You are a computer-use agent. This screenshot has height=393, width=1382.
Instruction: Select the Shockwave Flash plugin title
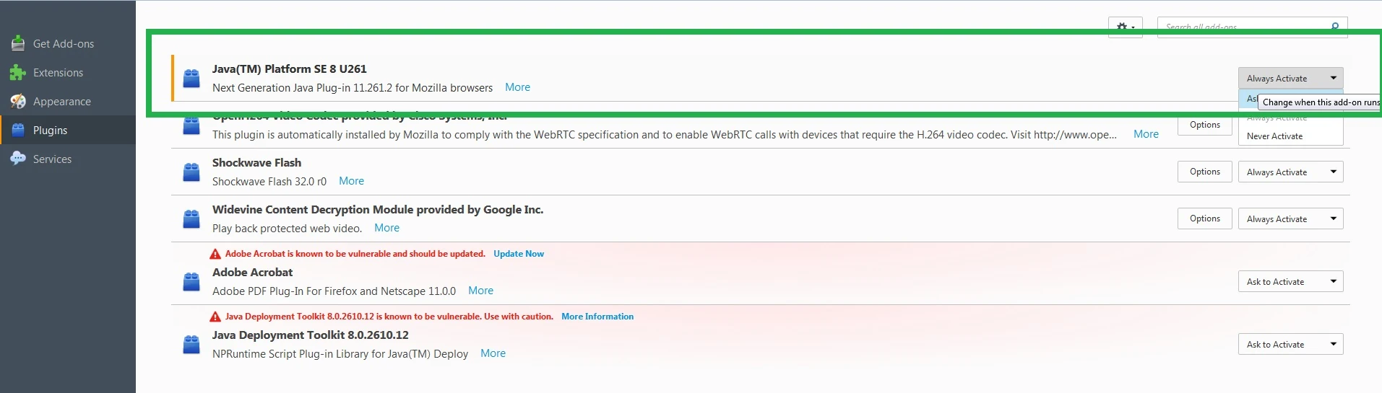[256, 163]
